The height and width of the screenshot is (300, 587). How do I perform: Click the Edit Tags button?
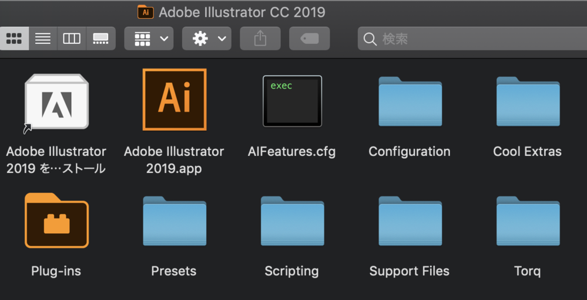point(310,39)
